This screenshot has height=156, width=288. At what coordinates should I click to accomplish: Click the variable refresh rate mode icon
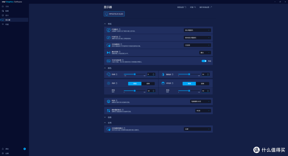tap(109, 129)
